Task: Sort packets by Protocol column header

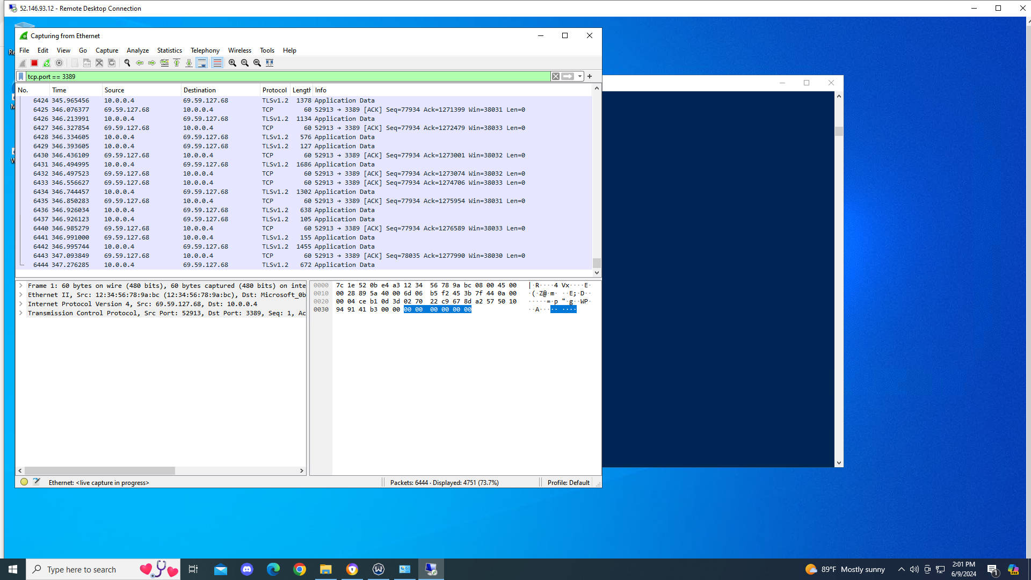Action: [x=274, y=90]
